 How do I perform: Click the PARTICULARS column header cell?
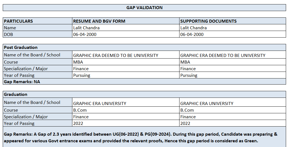click(x=19, y=21)
